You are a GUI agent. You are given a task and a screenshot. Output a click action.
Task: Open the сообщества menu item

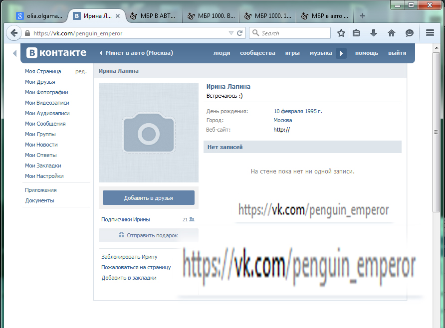257,53
